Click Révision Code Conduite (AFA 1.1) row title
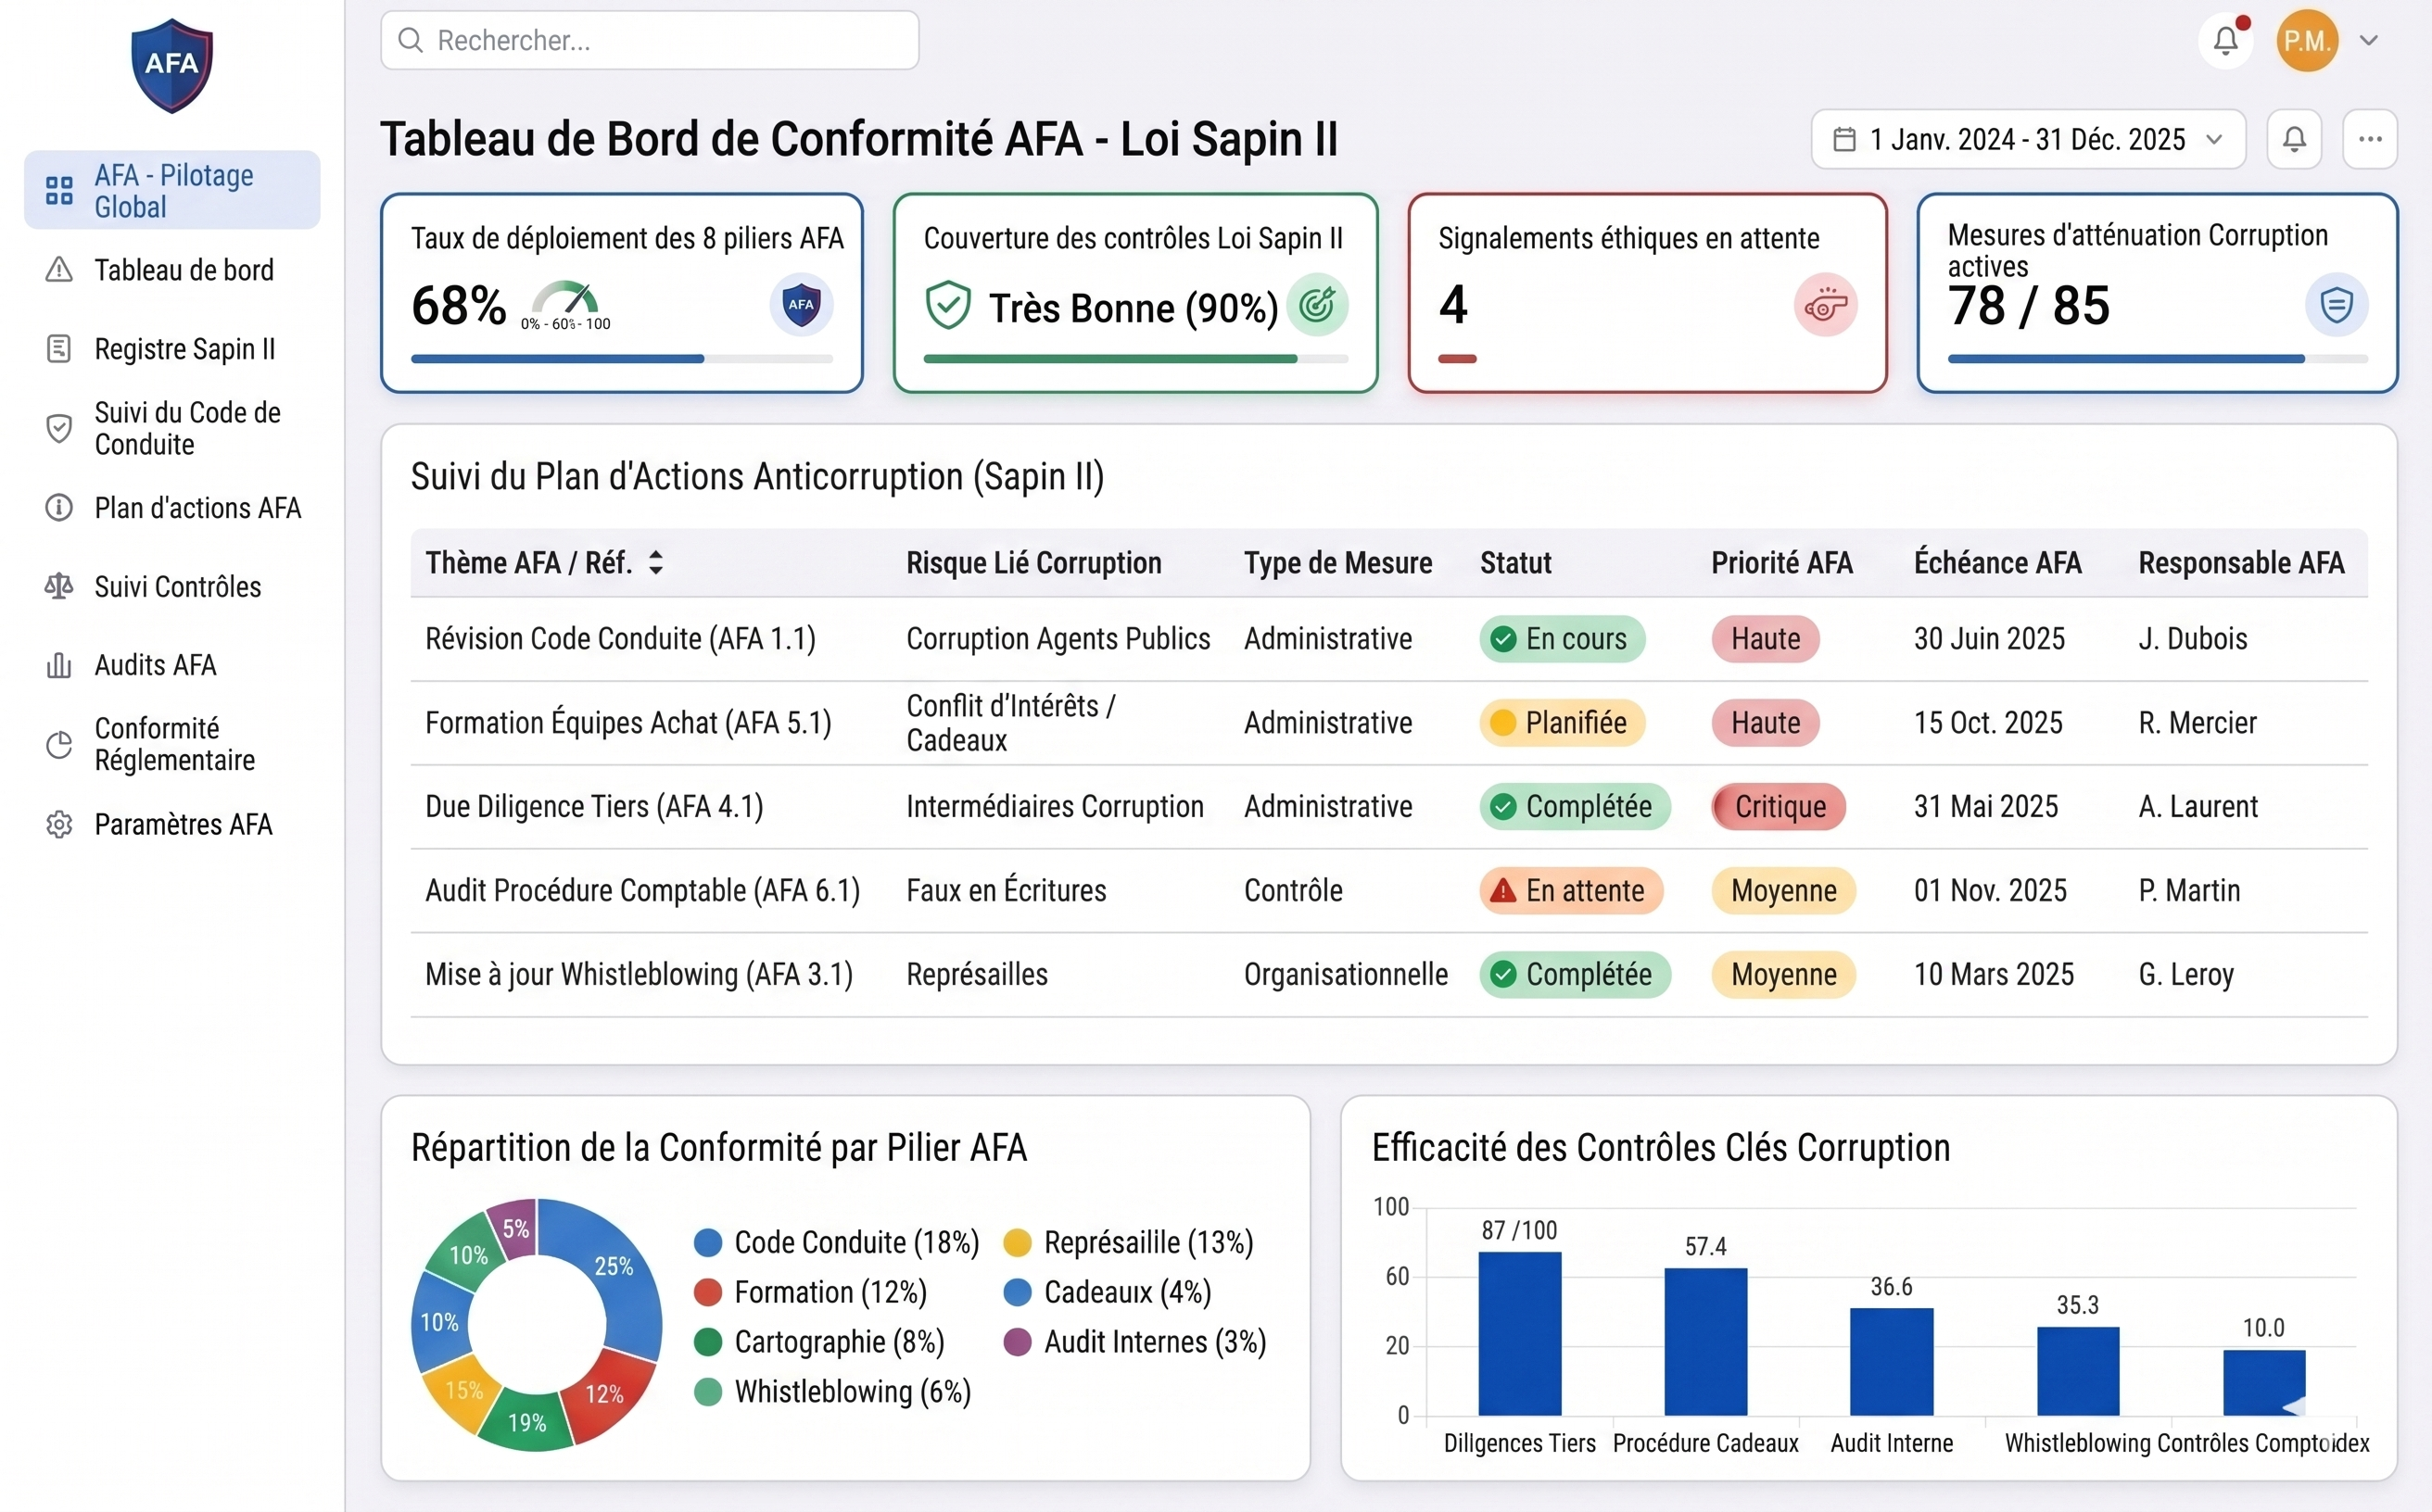The image size is (2432, 1512). click(x=620, y=639)
